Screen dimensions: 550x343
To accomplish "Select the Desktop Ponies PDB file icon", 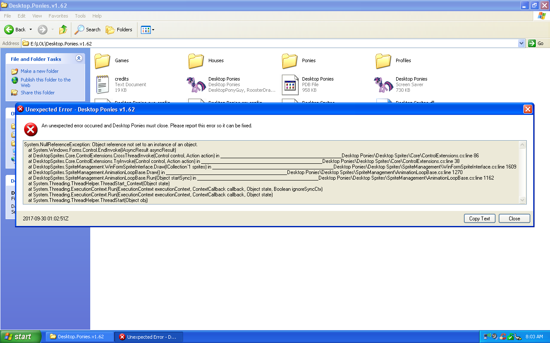I will point(290,84).
